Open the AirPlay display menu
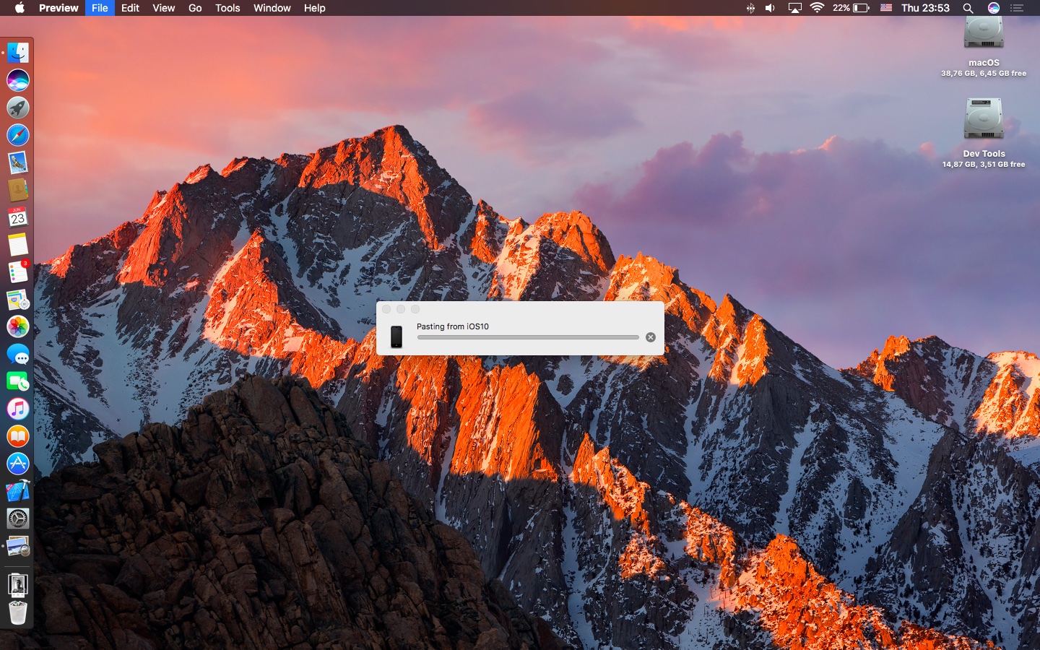1040x650 pixels. coord(794,8)
